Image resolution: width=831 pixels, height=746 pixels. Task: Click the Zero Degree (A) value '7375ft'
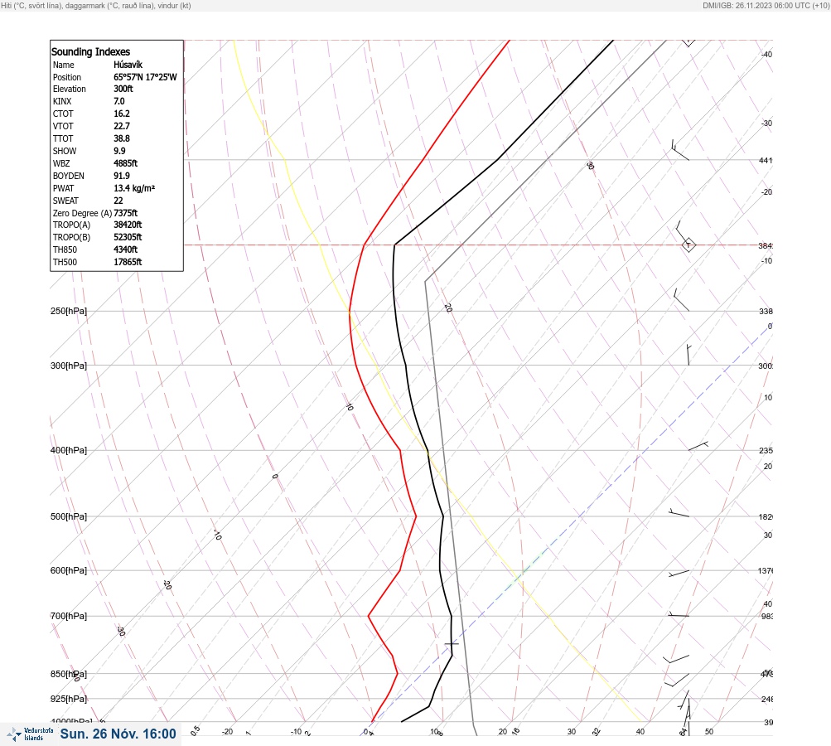[x=126, y=213]
